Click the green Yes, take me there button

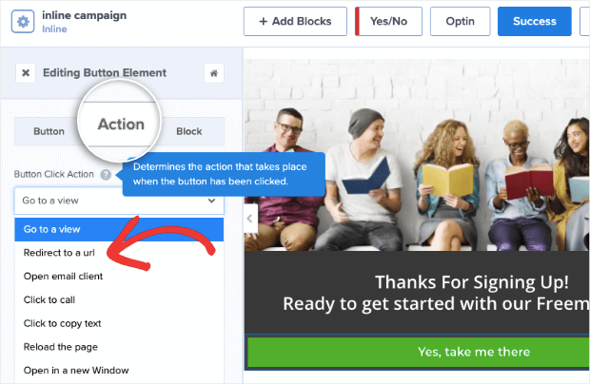pyautogui.click(x=419, y=352)
